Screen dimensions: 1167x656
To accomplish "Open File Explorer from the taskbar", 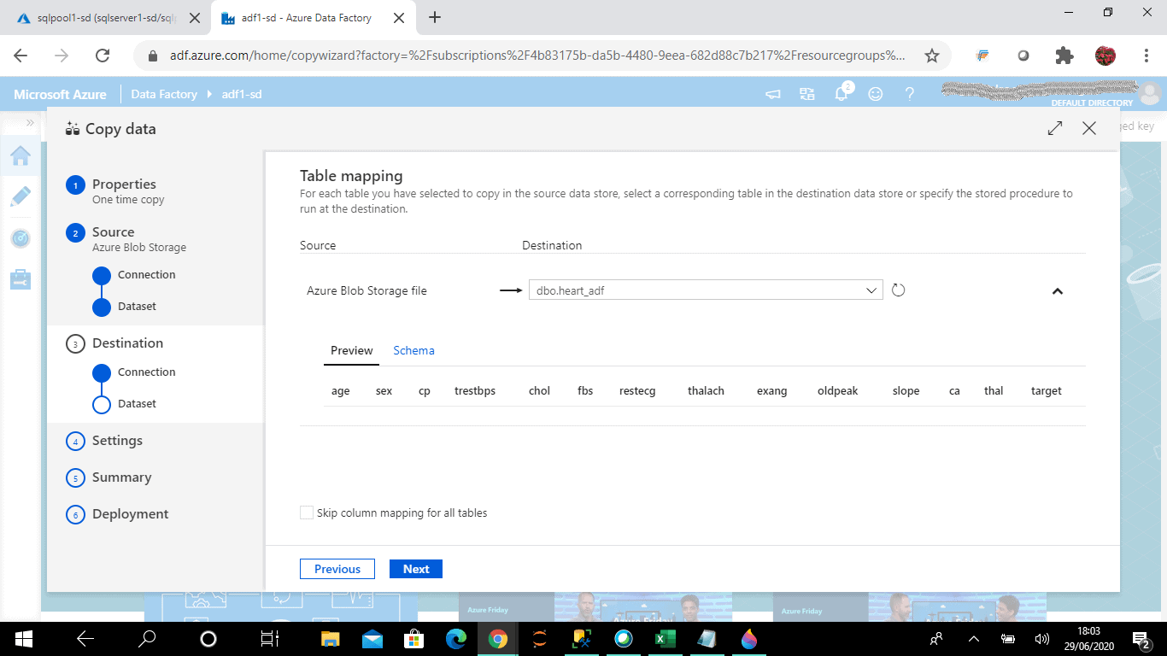I will (331, 638).
